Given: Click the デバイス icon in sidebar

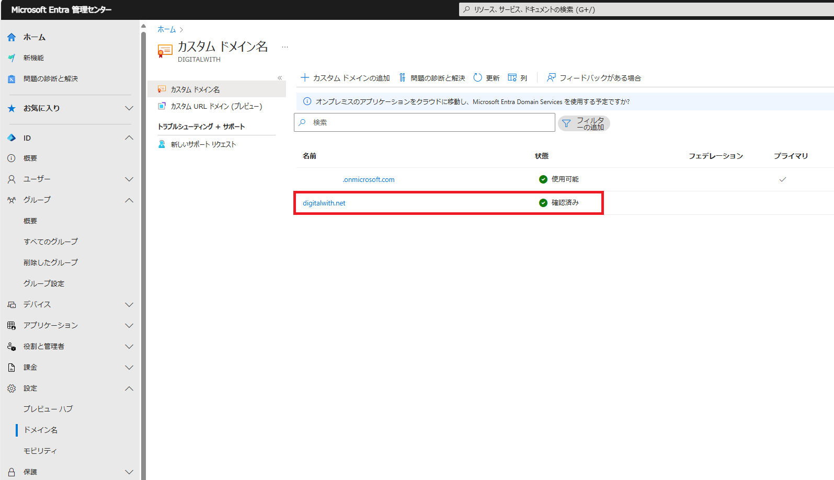Looking at the screenshot, I should (12, 305).
